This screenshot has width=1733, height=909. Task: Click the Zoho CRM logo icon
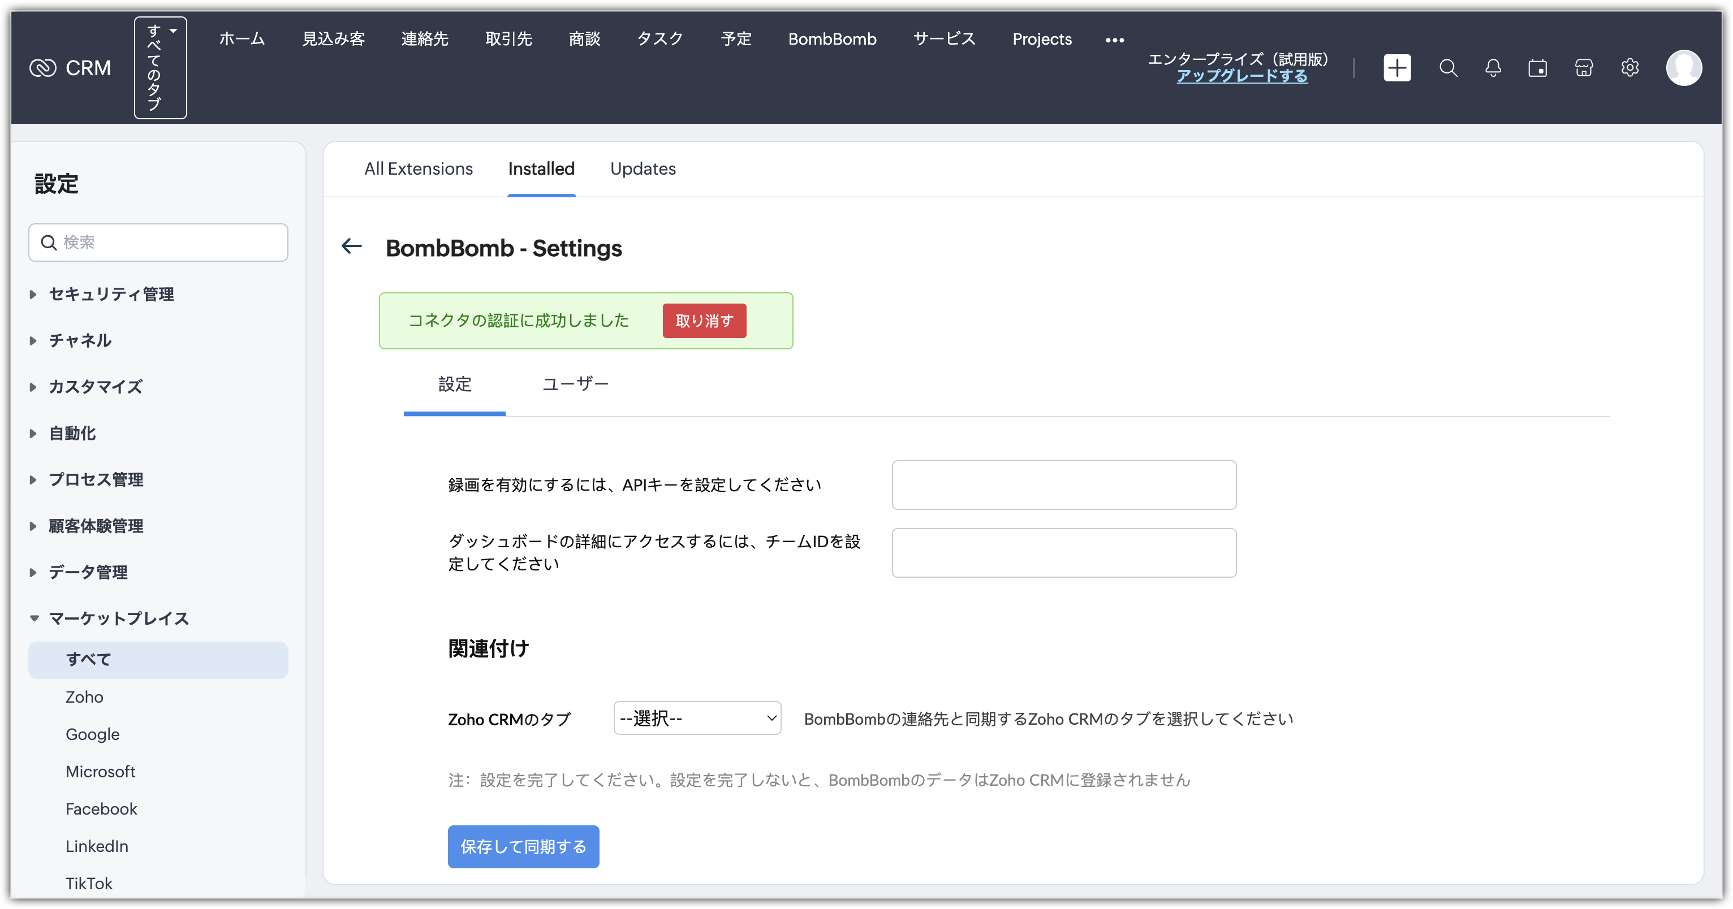pyautogui.click(x=43, y=68)
